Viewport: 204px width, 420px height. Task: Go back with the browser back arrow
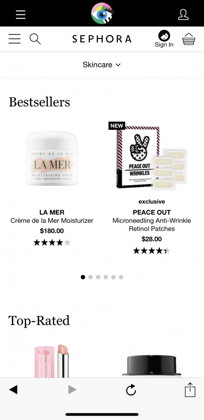pyautogui.click(x=13, y=389)
